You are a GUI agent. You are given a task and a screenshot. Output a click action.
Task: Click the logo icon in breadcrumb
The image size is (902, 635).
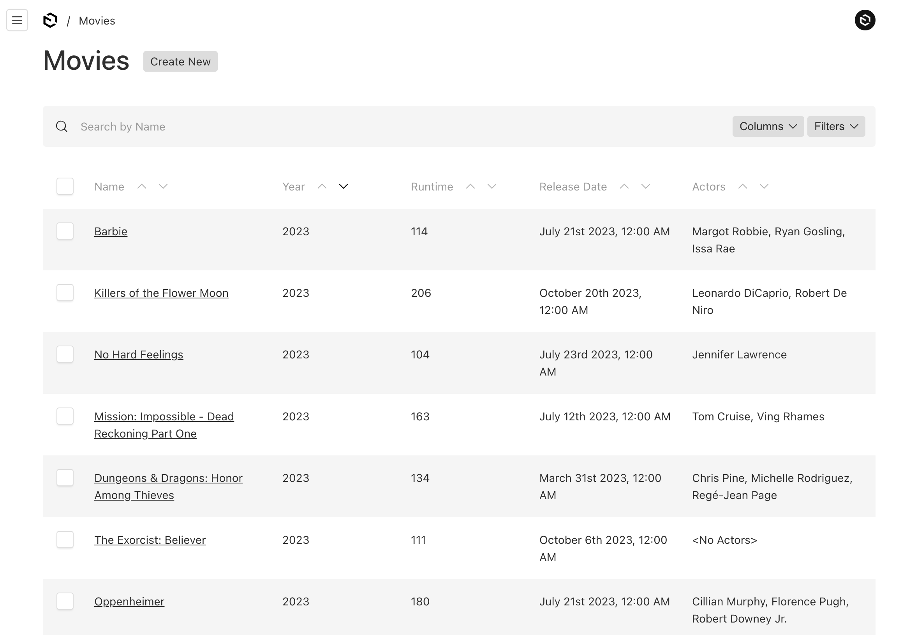coord(50,20)
